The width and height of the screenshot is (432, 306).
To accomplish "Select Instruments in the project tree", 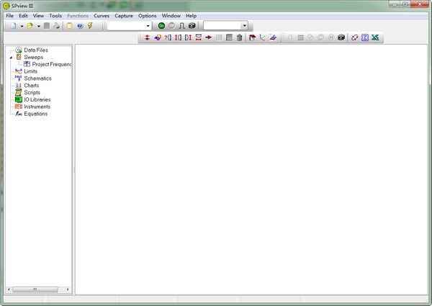I will [37, 107].
